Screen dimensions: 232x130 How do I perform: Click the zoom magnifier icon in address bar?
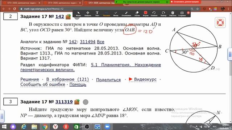coord(192,9)
